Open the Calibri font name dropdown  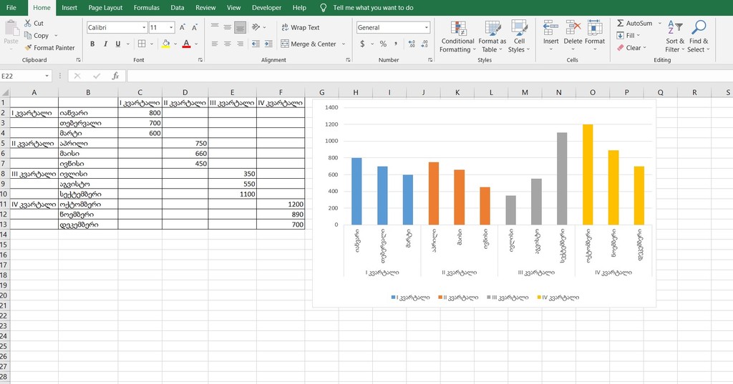point(144,28)
